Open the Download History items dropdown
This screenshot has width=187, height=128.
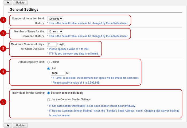tap(55, 31)
